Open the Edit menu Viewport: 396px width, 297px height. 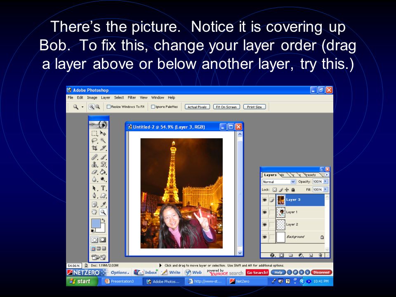80,97
